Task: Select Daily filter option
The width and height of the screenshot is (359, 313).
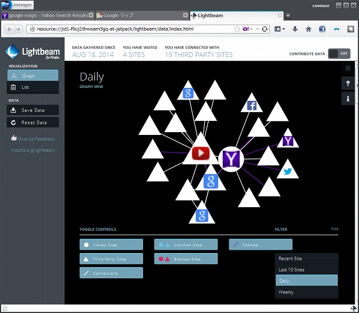Action: (x=307, y=281)
